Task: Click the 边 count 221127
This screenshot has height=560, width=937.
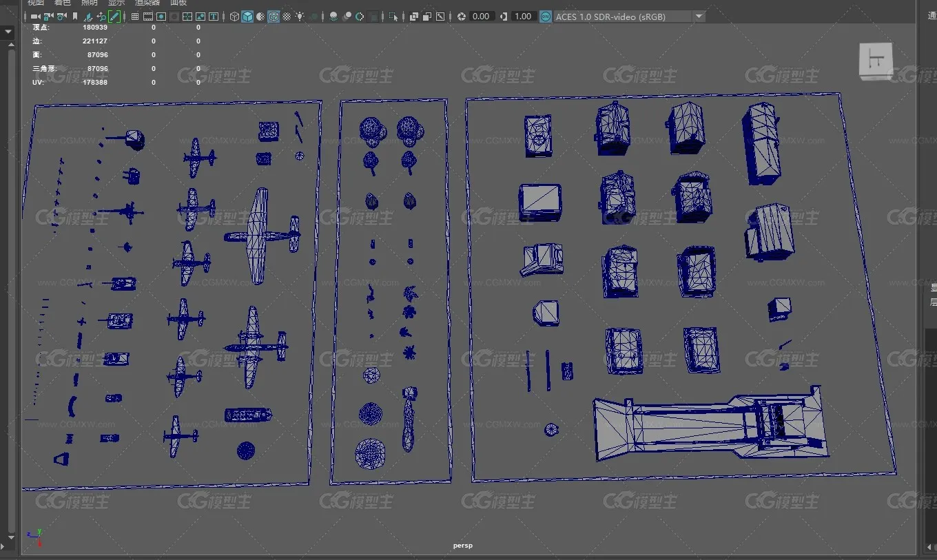Action: 95,41
